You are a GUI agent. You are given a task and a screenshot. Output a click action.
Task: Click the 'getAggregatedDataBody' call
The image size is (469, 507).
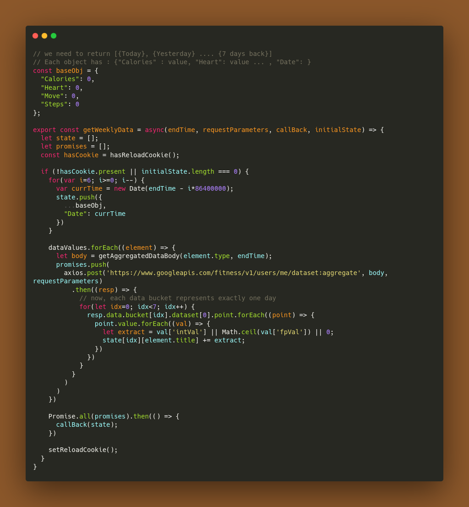click(x=139, y=256)
